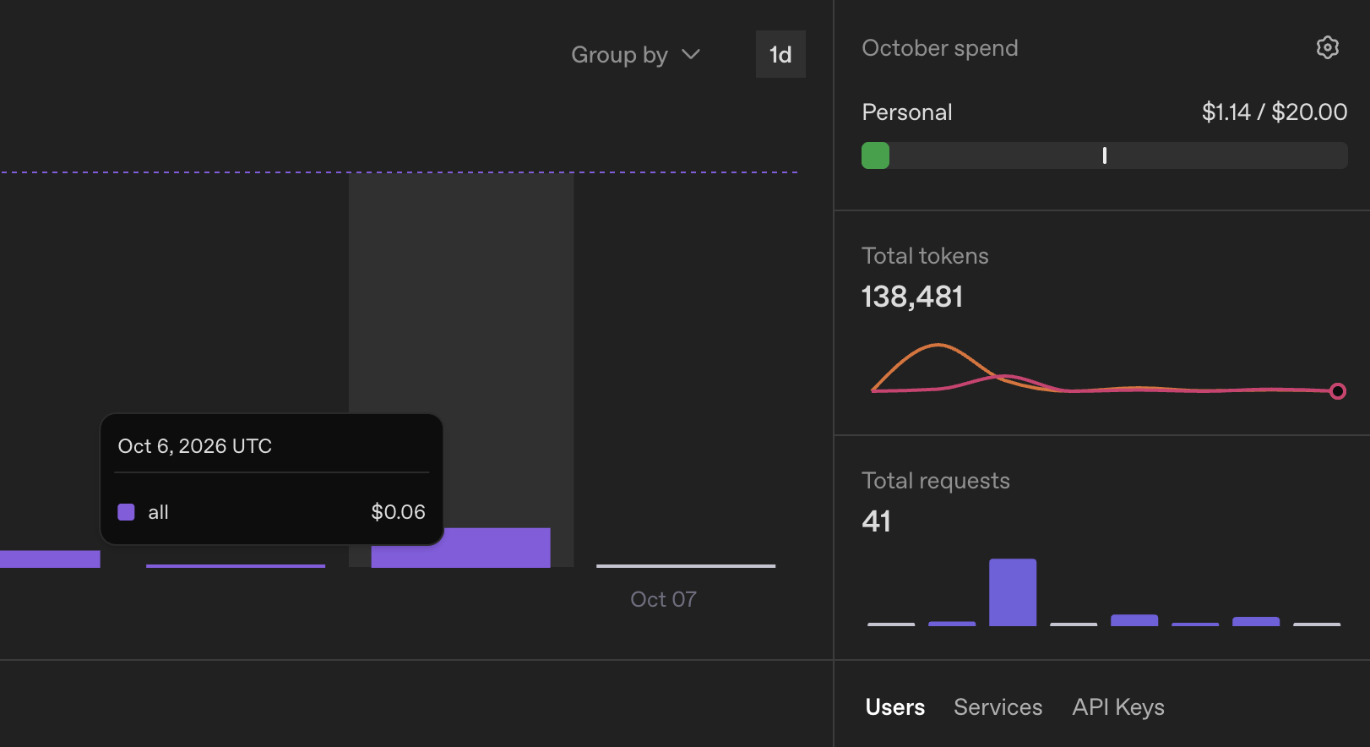Click the $1.14 / $20.00 spend amount

[1275, 112]
